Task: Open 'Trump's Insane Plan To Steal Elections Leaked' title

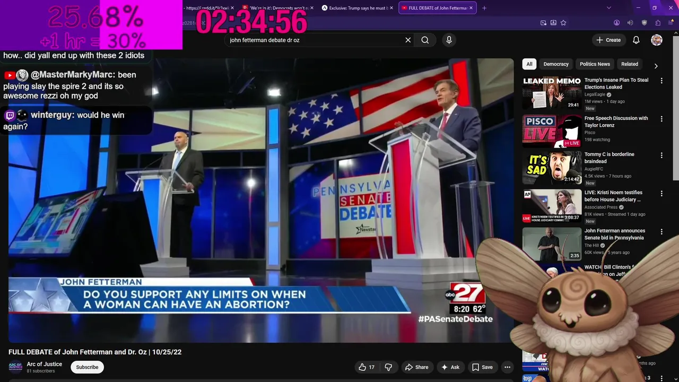Action: pos(616,83)
